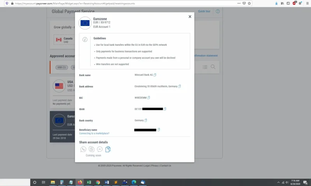Search approved accounts with magnifier icon

tap(213, 67)
